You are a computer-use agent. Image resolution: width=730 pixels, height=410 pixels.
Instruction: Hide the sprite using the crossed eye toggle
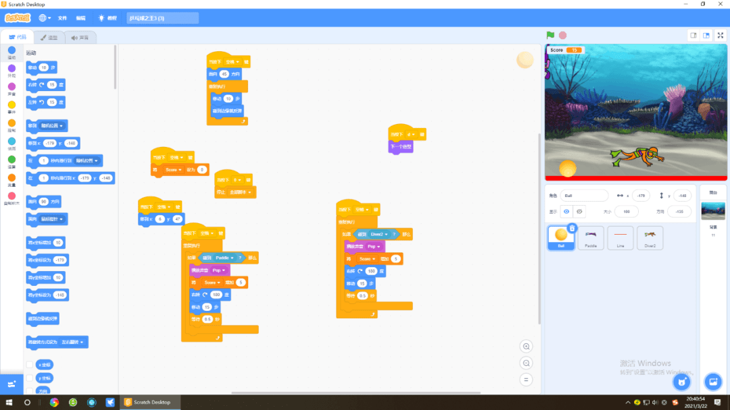579,212
